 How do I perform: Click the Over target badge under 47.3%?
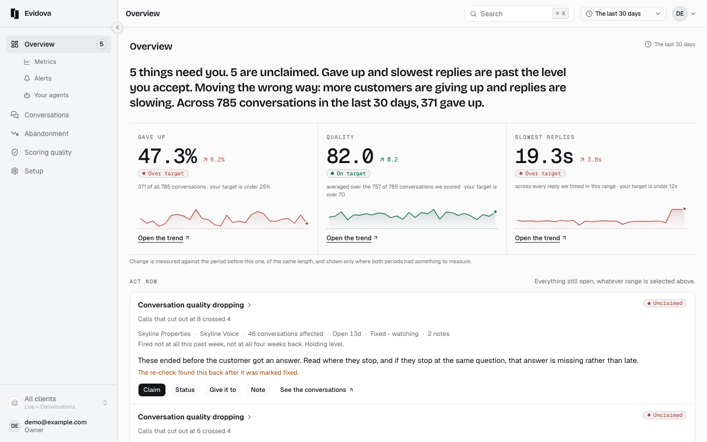point(163,173)
